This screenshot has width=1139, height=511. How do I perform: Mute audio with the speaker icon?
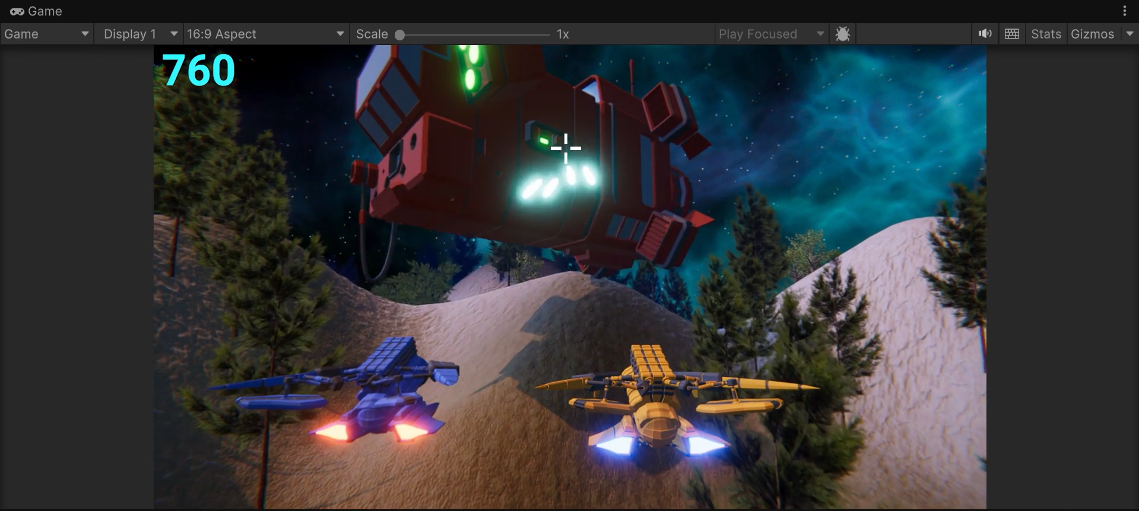pyautogui.click(x=985, y=34)
